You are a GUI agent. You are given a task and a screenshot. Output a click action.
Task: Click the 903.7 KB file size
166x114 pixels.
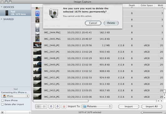click(105, 91)
